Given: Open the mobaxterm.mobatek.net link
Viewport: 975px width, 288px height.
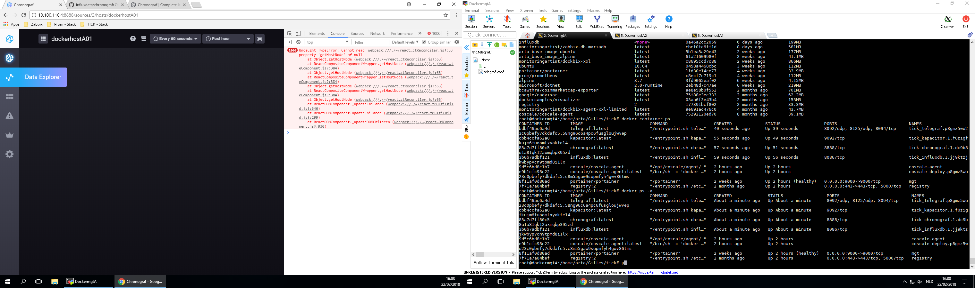Looking at the screenshot, I should point(653,272).
